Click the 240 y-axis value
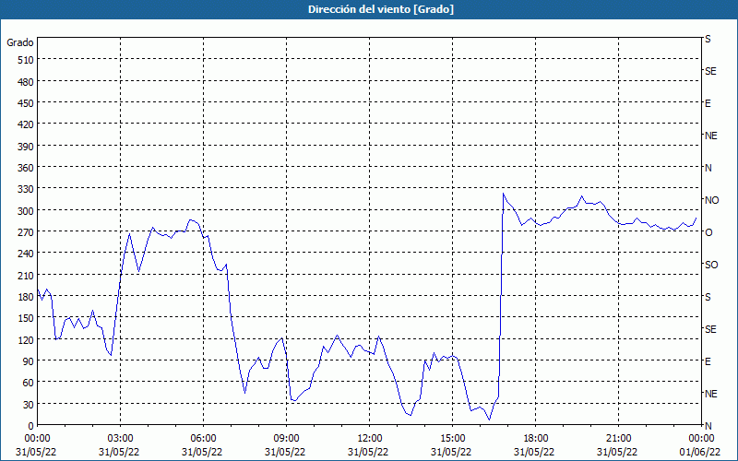 click(26, 254)
